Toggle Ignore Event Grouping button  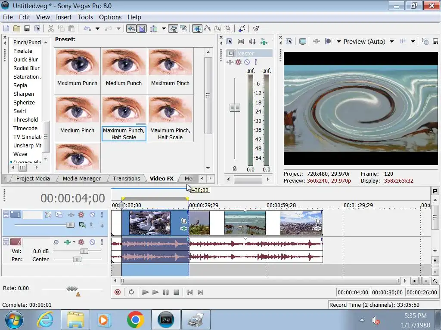tap(183, 28)
